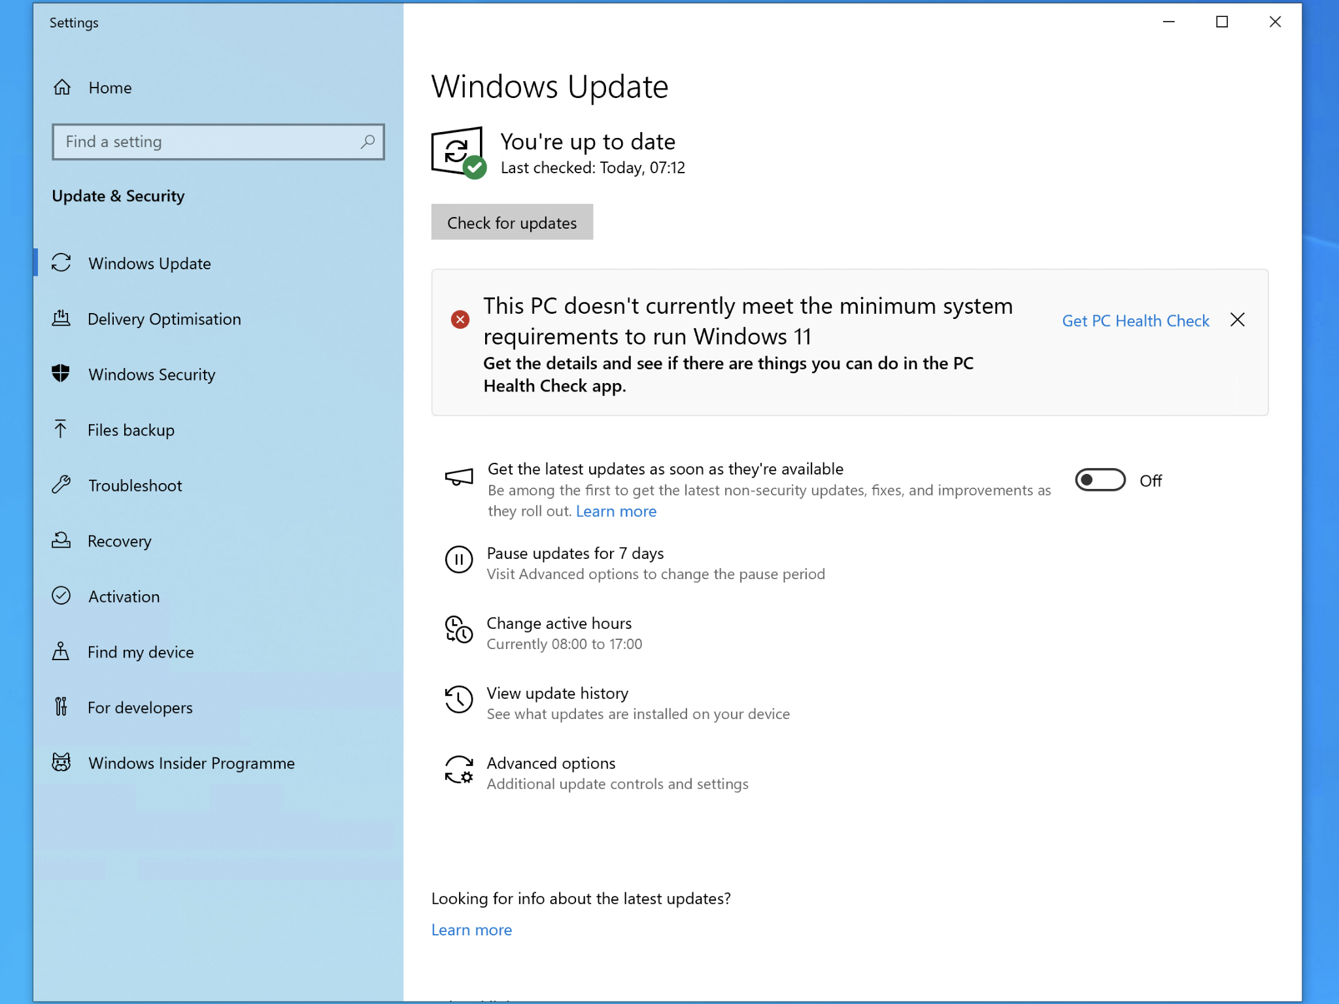1339x1004 pixels.
Task: Dismiss the Windows 11 requirements notice
Action: pyautogui.click(x=1238, y=320)
